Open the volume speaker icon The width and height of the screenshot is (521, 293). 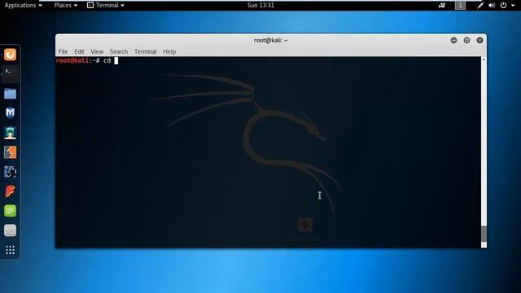pyautogui.click(x=492, y=6)
